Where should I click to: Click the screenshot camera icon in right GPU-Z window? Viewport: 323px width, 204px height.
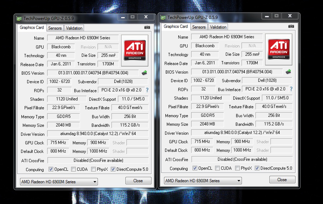coord(291,26)
